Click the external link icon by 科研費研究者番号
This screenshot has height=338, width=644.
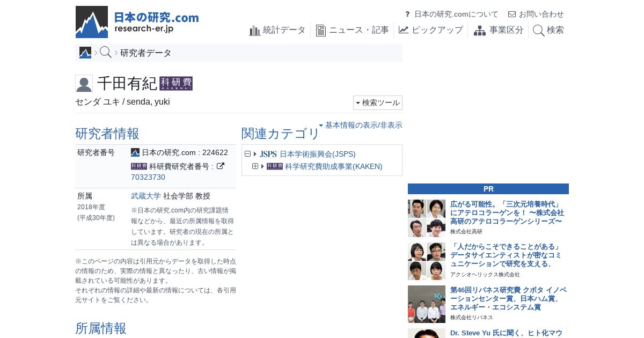(x=220, y=166)
